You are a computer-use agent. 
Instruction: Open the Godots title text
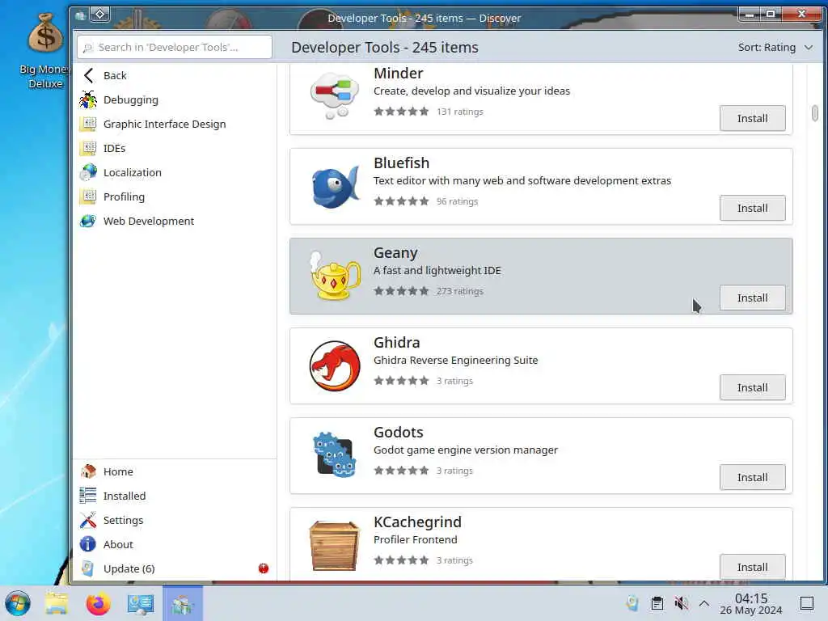398,433
